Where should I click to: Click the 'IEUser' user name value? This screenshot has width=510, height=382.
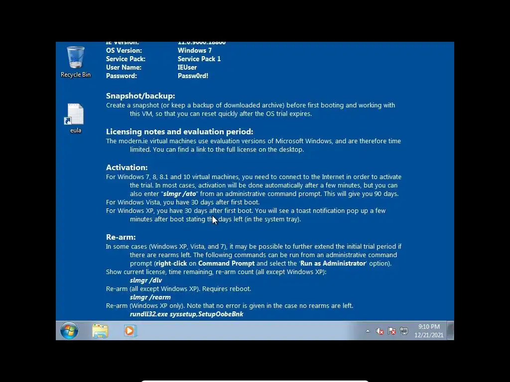click(x=187, y=67)
